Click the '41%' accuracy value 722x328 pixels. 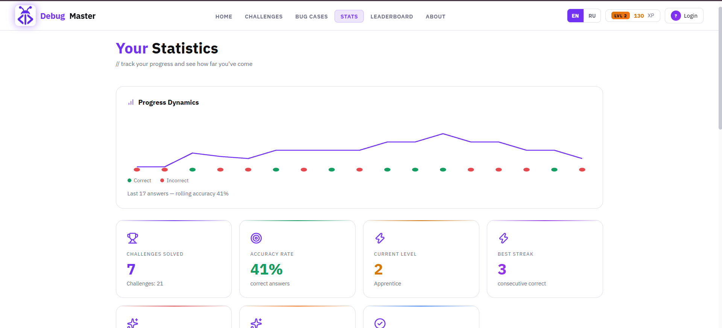pyautogui.click(x=266, y=269)
